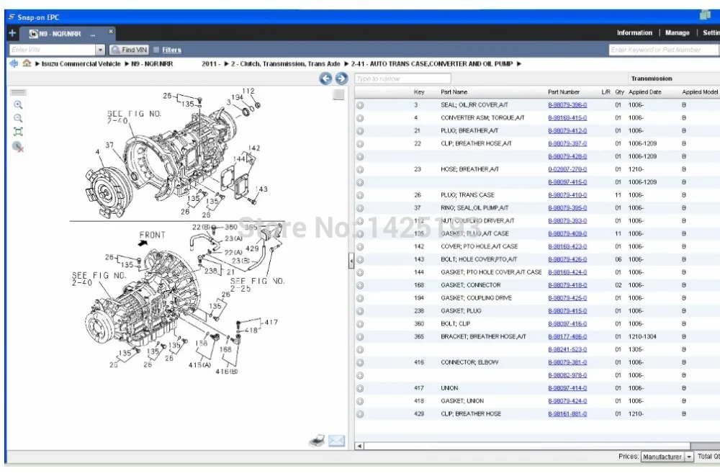
Task: Go back with the blue arrow breadcrumb icon
Action: point(14,63)
